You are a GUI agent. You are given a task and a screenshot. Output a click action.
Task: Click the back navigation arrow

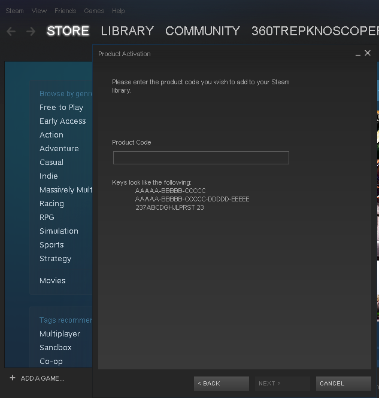(11, 31)
